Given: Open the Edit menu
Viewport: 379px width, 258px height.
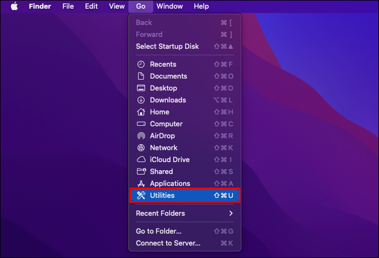Looking at the screenshot, I should (91, 7).
